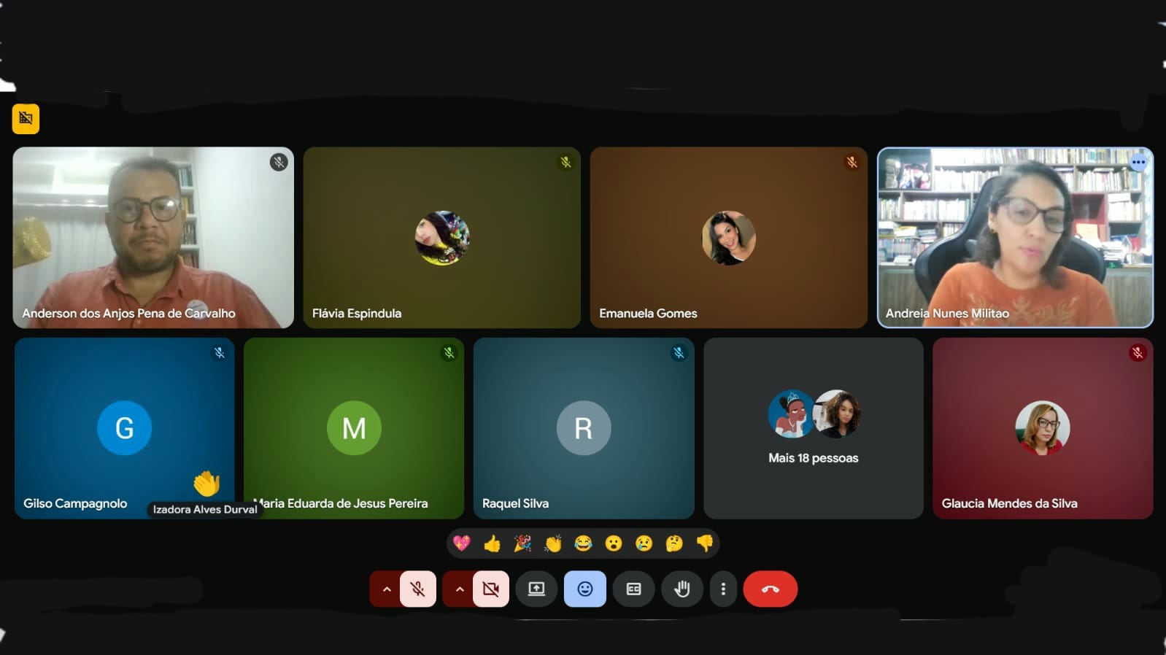Send the heart emoji reaction
This screenshot has height=655, width=1166.
coord(461,543)
